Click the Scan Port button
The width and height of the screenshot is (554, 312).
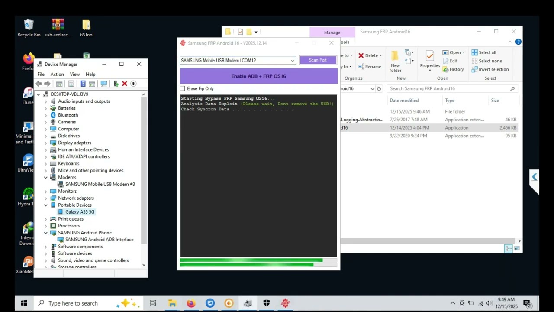[318, 60]
